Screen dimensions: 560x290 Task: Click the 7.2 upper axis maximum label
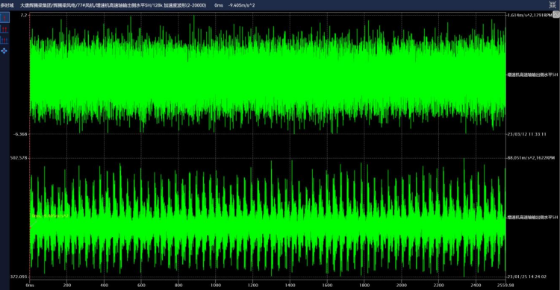(24, 16)
